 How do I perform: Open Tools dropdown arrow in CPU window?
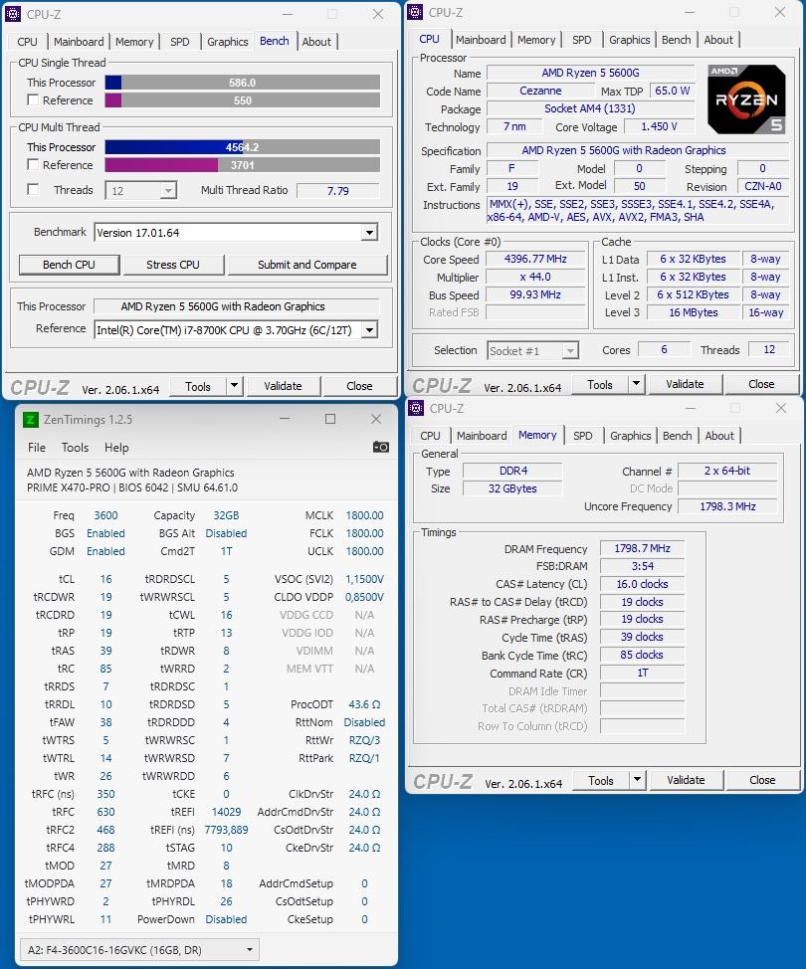636,384
